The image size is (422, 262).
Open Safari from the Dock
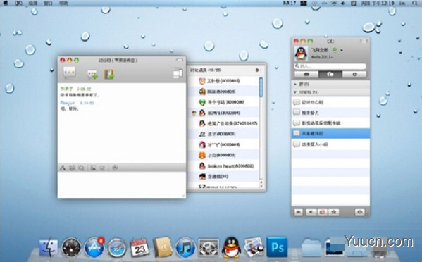(117, 248)
